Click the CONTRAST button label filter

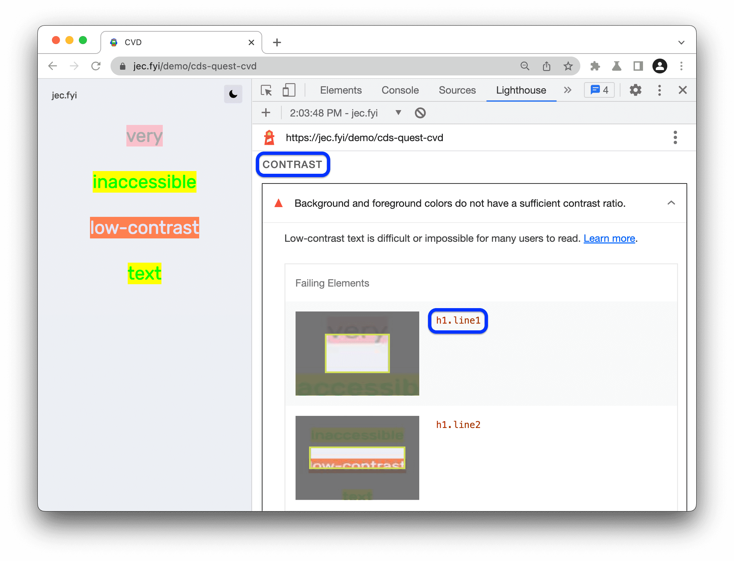click(294, 164)
